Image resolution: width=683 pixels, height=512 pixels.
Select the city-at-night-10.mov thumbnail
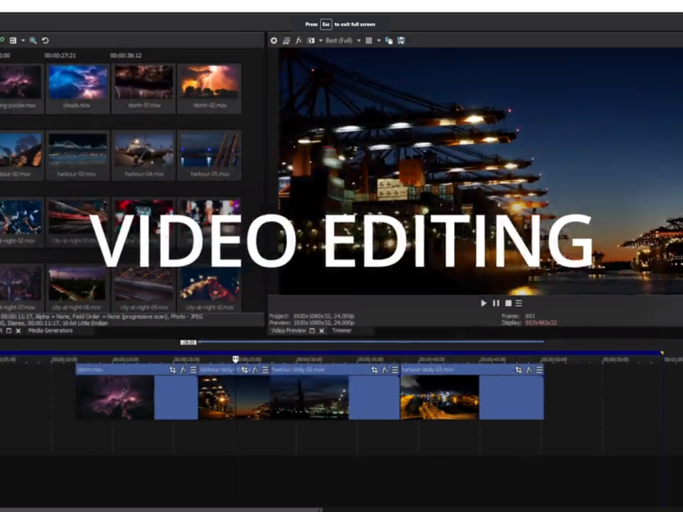209,288
